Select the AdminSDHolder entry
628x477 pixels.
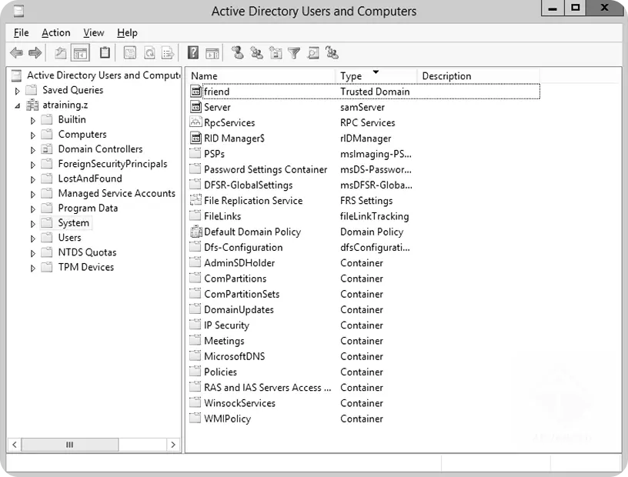click(x=239, y=262)
